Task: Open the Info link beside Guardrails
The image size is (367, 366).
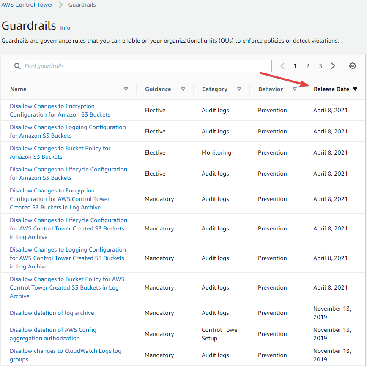Action: click(x=65, y=28)
